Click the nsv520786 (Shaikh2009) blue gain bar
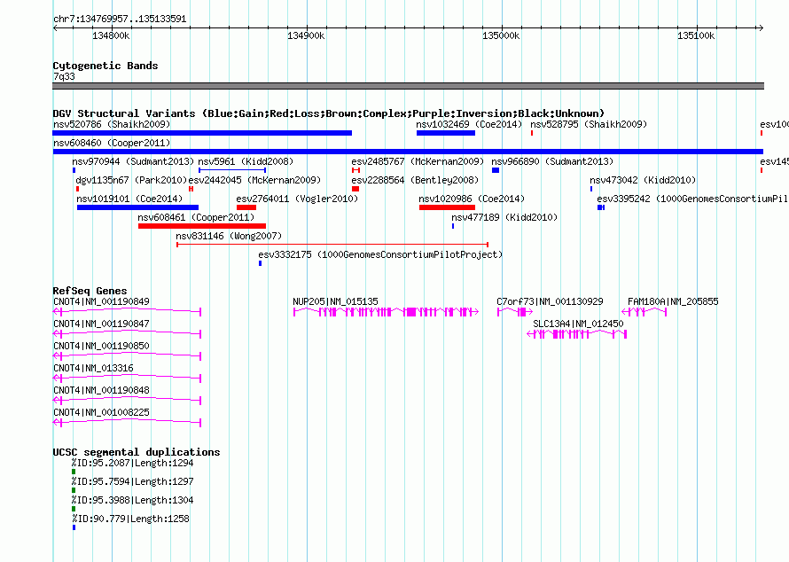Image resolution: width=789 pixels, height=562 pixels. pos(202,133)
